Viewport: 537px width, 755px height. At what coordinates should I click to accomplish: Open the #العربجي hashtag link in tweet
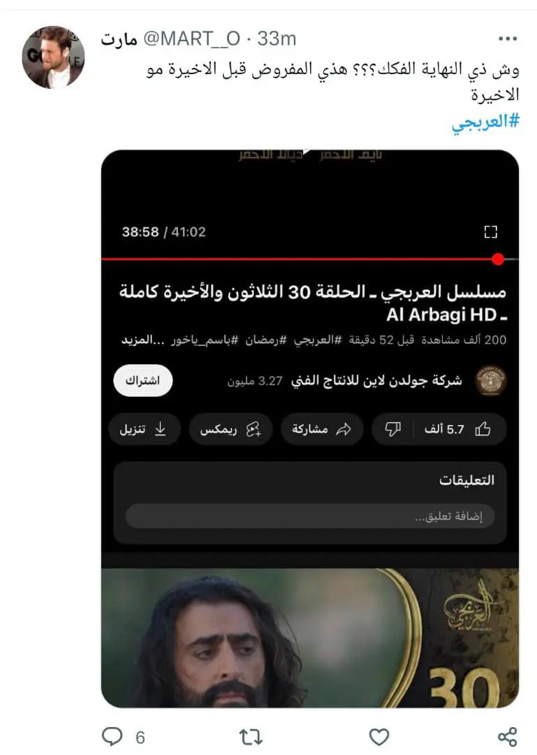(x=485, y=122)
